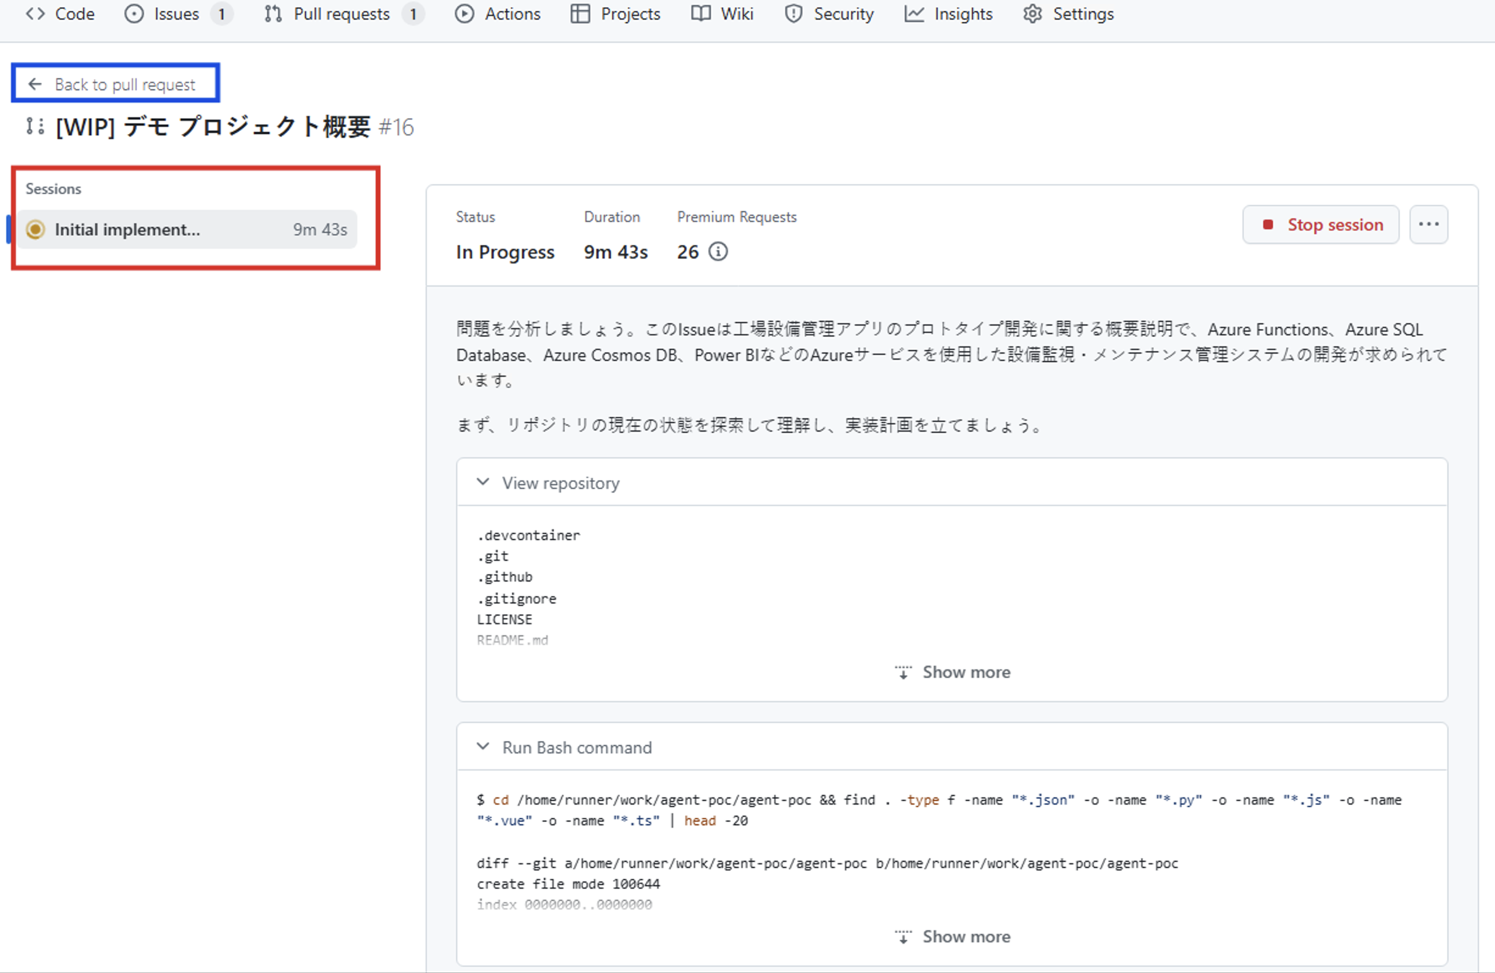
Task: Open the three-dots more options menu
Action: coord(1429,225)
